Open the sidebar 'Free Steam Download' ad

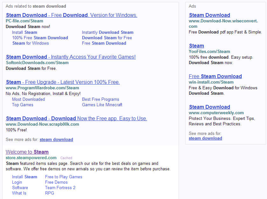pos(216,76)
